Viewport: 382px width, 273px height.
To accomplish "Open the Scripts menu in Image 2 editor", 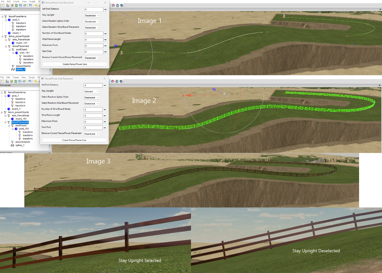I will point(32,77).
